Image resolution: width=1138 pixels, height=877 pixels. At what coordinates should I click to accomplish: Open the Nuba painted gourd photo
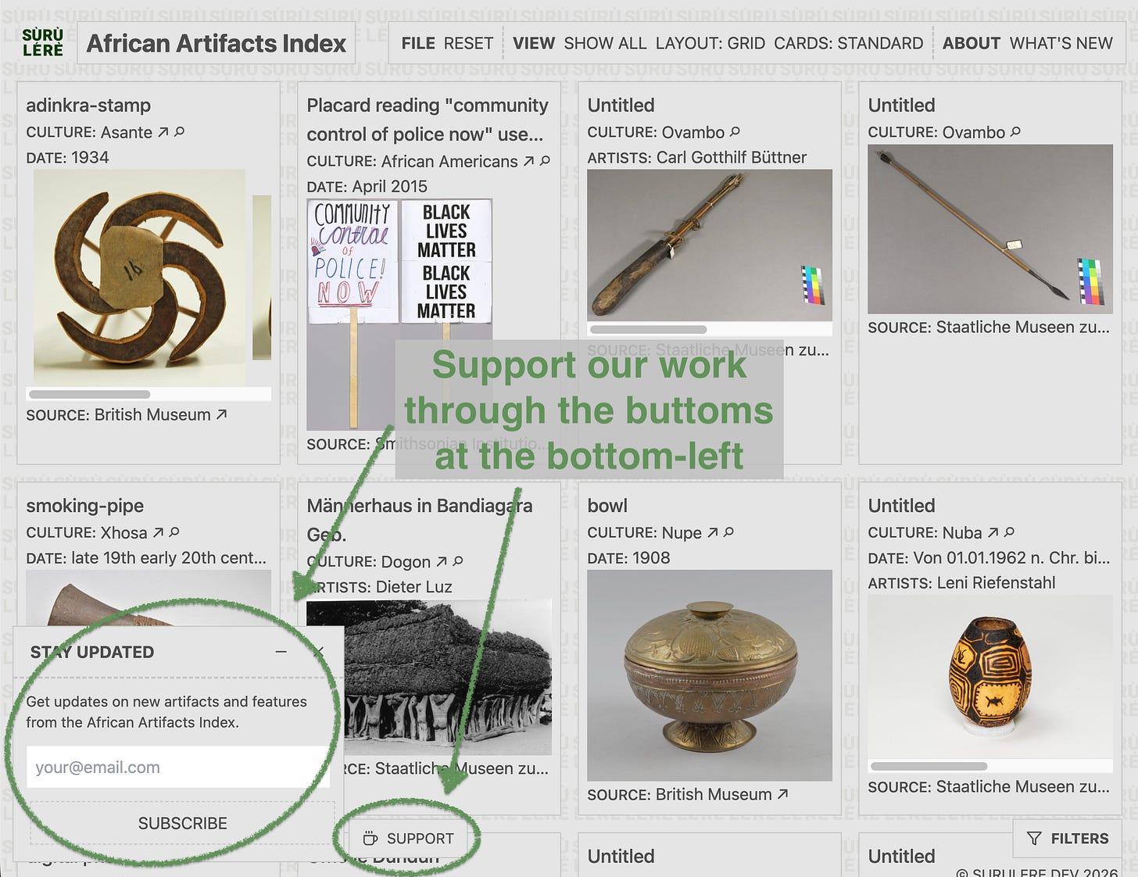(990, 676)
